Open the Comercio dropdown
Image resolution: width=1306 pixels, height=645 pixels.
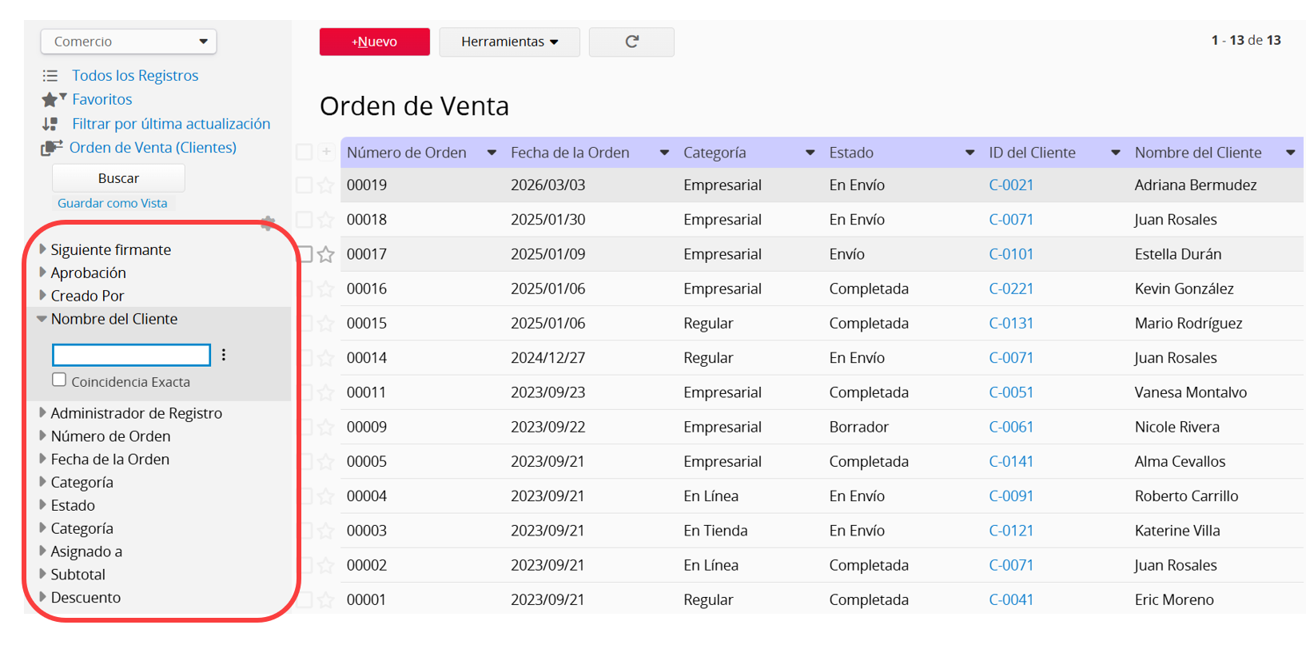[x=129, y=42]
